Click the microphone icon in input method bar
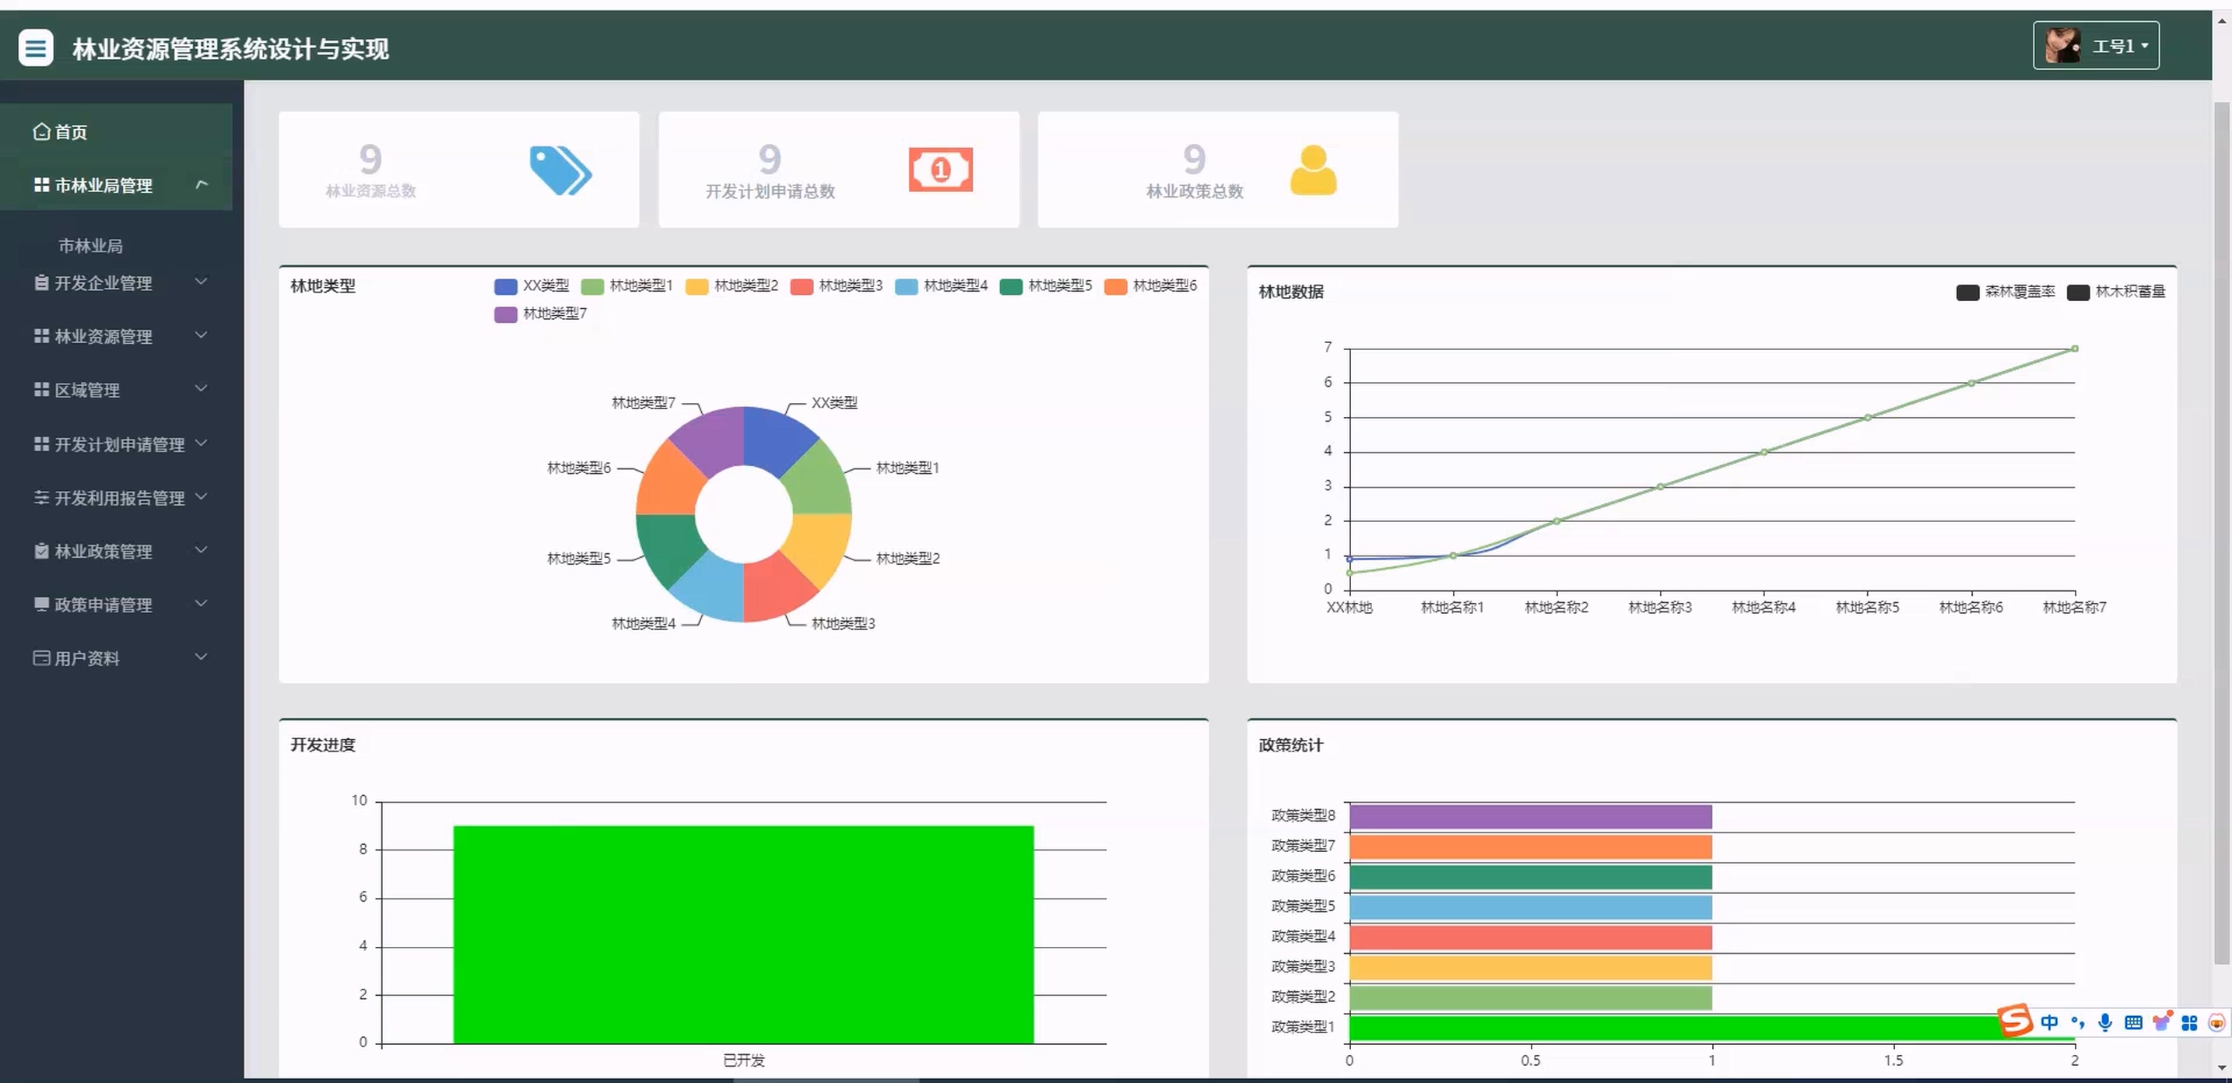2232x1083 pixels. click(x=2104, y=1022)
